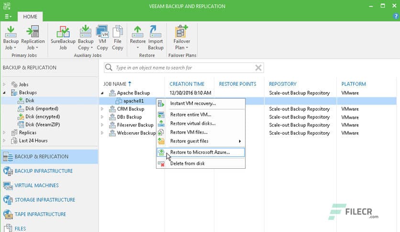Choose Instant VM recovery from context menu

201,104
